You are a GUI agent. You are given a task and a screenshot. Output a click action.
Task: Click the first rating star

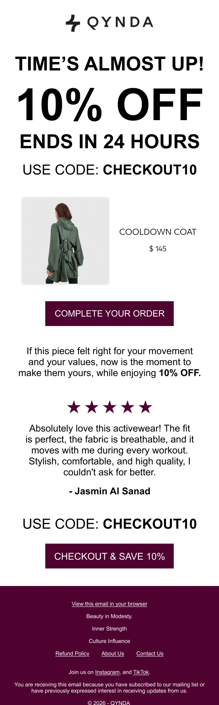pos(74,407)
